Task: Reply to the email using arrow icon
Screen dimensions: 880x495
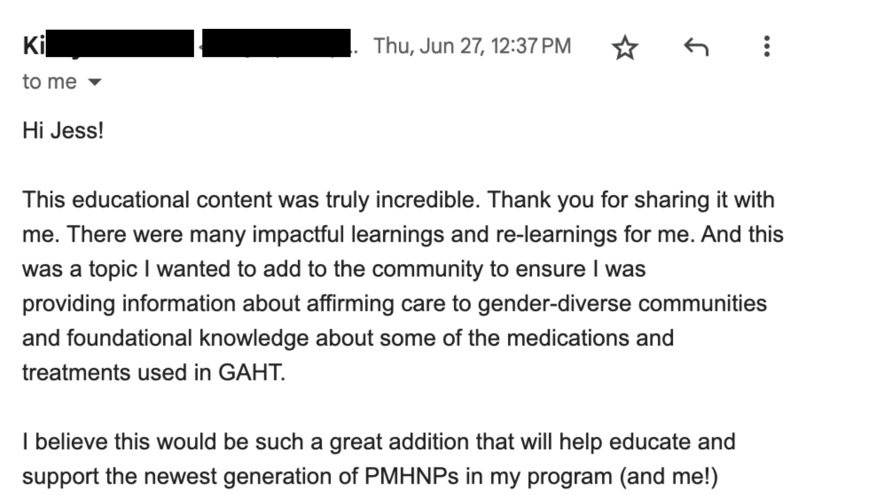Action: pyautogui.click(x=696, y=47)
